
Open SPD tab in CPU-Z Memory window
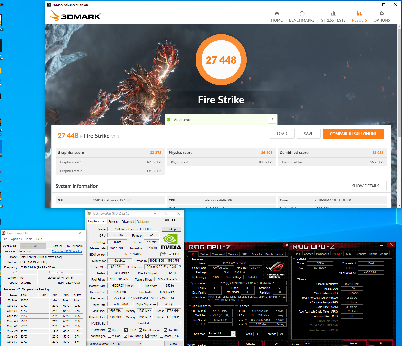(x=348, y=254)
